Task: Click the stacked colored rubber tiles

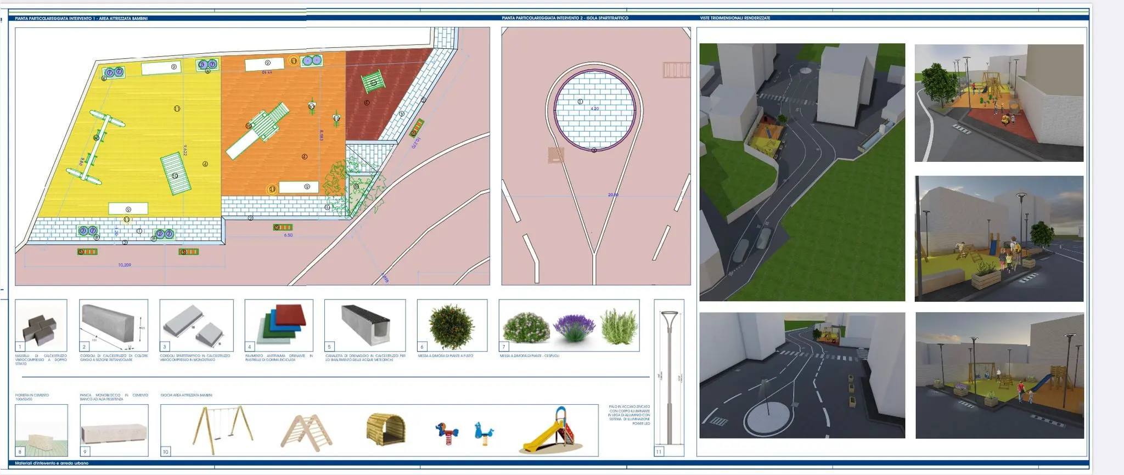Action: click(x=279, y=326)
